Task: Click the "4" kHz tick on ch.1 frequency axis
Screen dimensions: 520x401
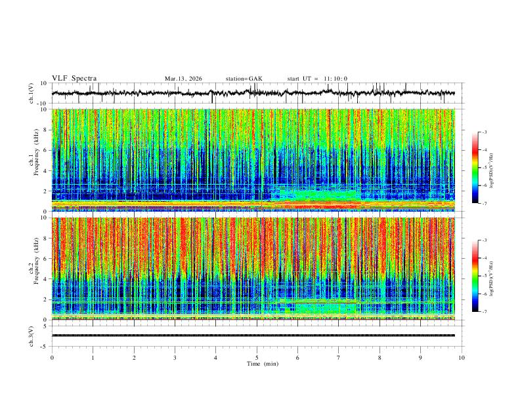Action: [45, 171]
